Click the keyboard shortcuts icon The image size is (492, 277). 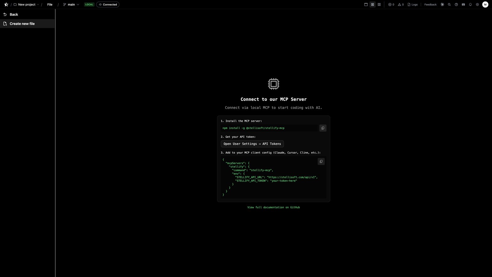(463, 5)
